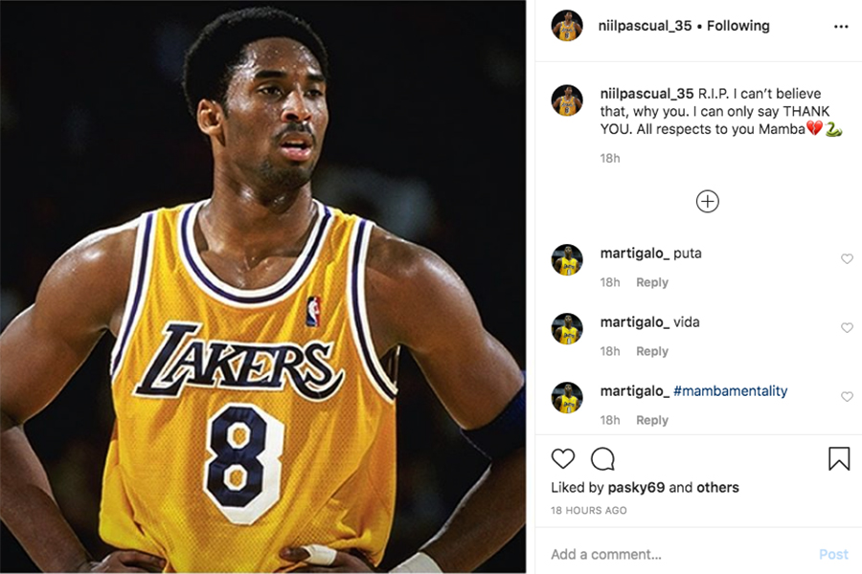862x574 pixels.
Task: Show the list of others who liked
Action: [x=717, y=488]
